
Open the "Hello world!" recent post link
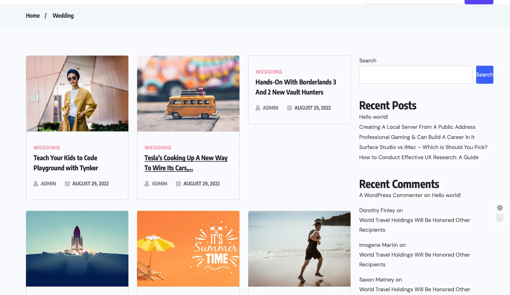pyautogui.click(x=373, y=117)
